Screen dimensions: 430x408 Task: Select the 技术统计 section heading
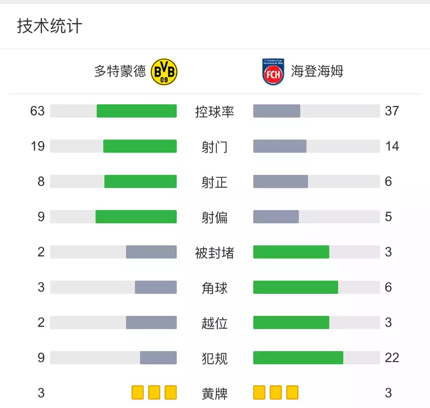[x=50, y=26]
